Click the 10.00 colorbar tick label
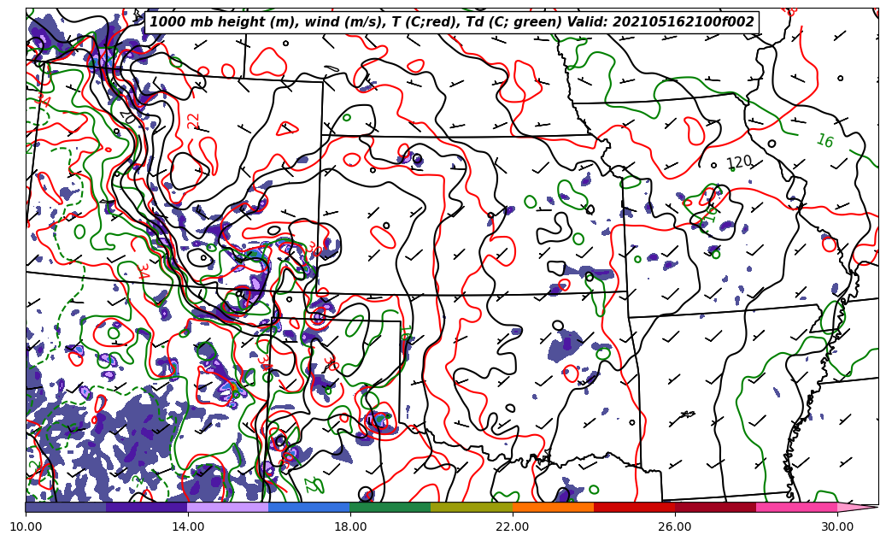The height and width of the screenshot is (541, 886). tap(26, 527)
